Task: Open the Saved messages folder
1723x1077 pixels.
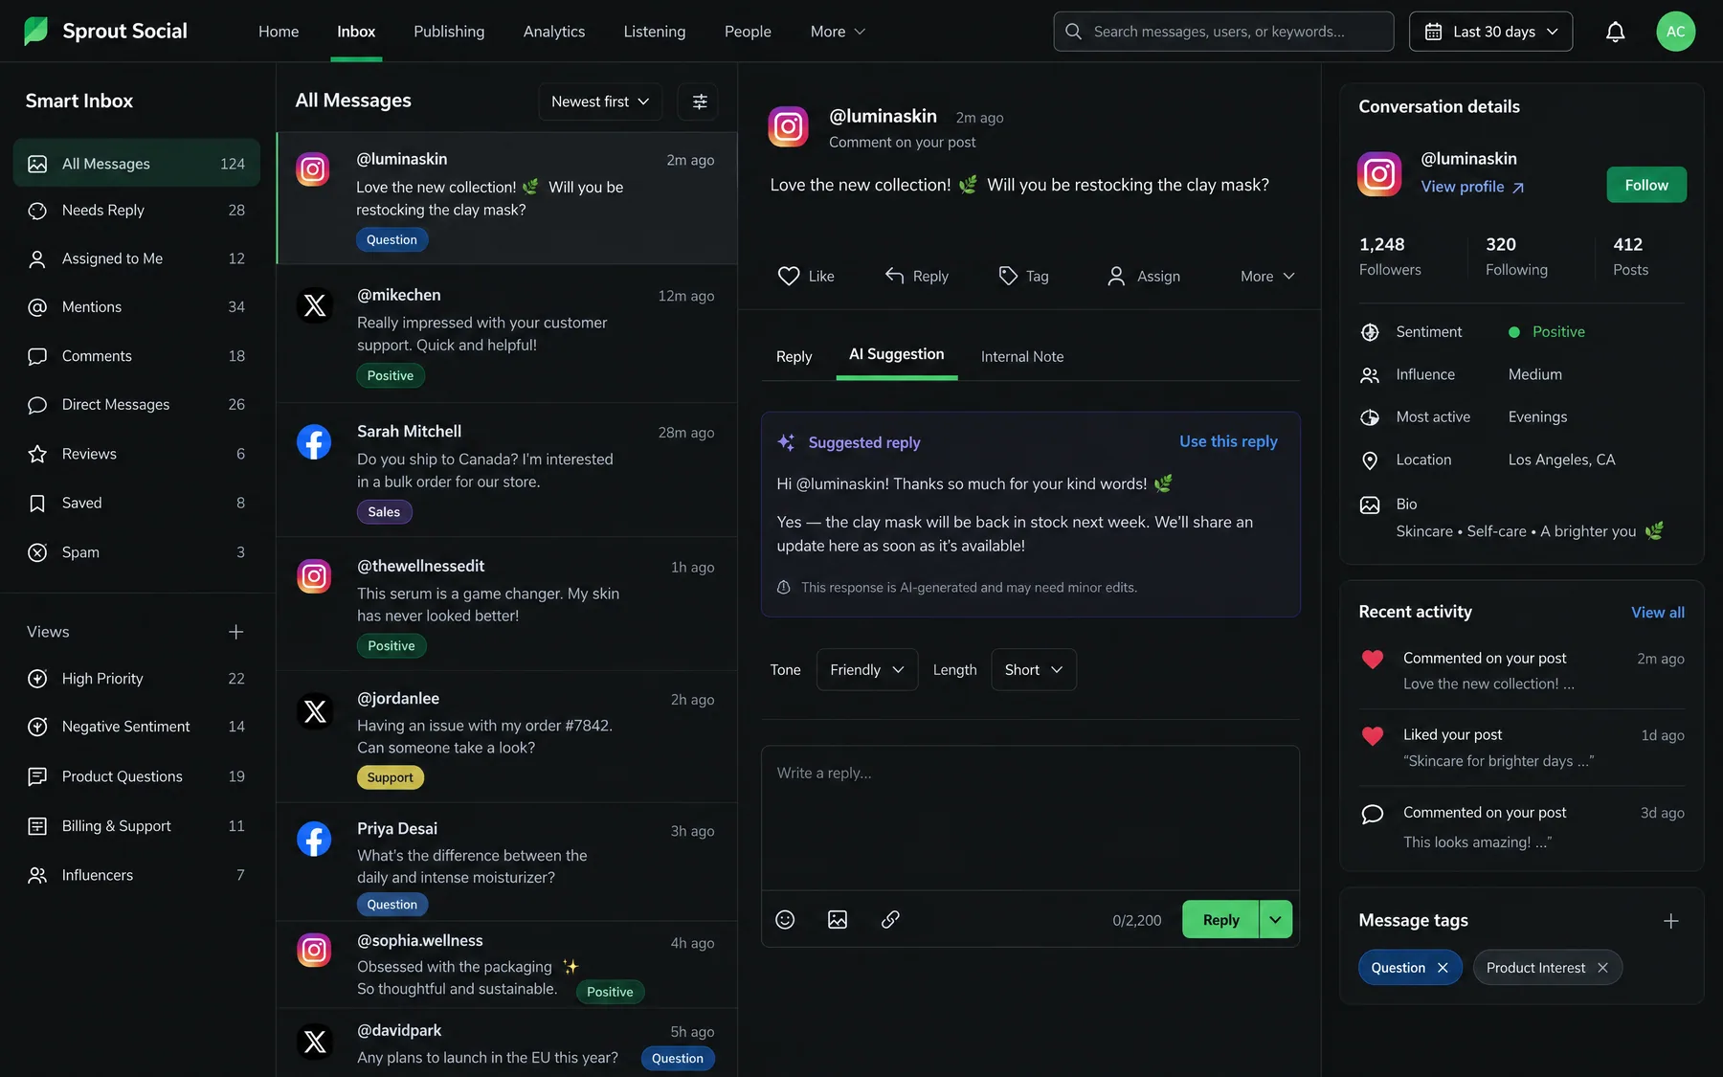Action: 136,503
